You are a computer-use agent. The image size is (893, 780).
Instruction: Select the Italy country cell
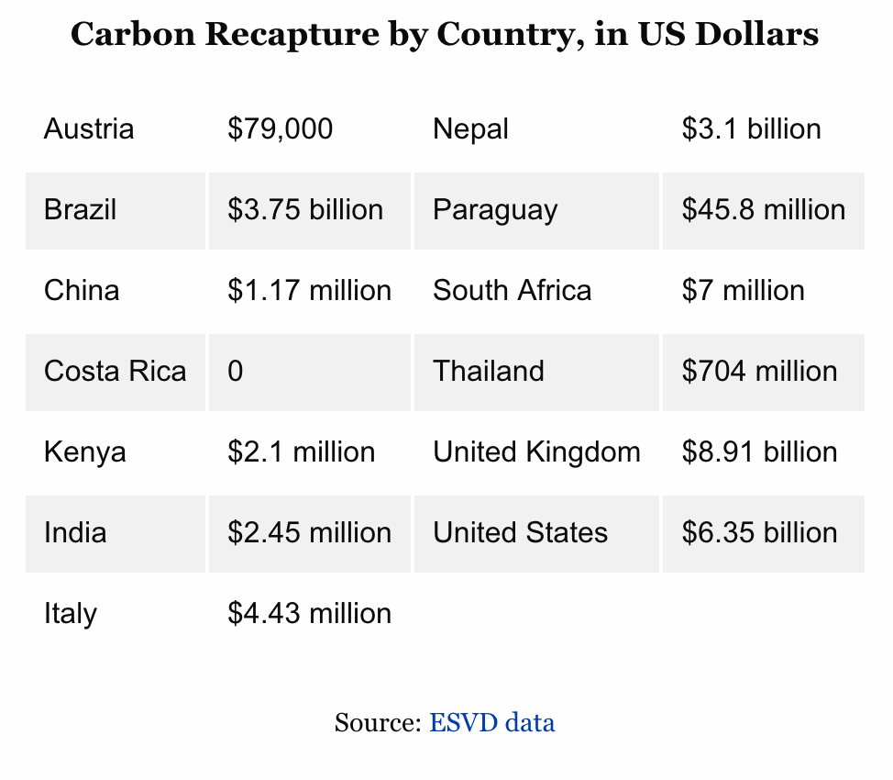click(71, 613)
